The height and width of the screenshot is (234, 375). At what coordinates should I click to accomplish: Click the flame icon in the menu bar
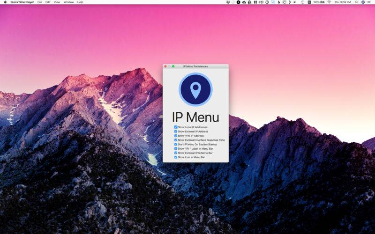click(x=279, y=2)
